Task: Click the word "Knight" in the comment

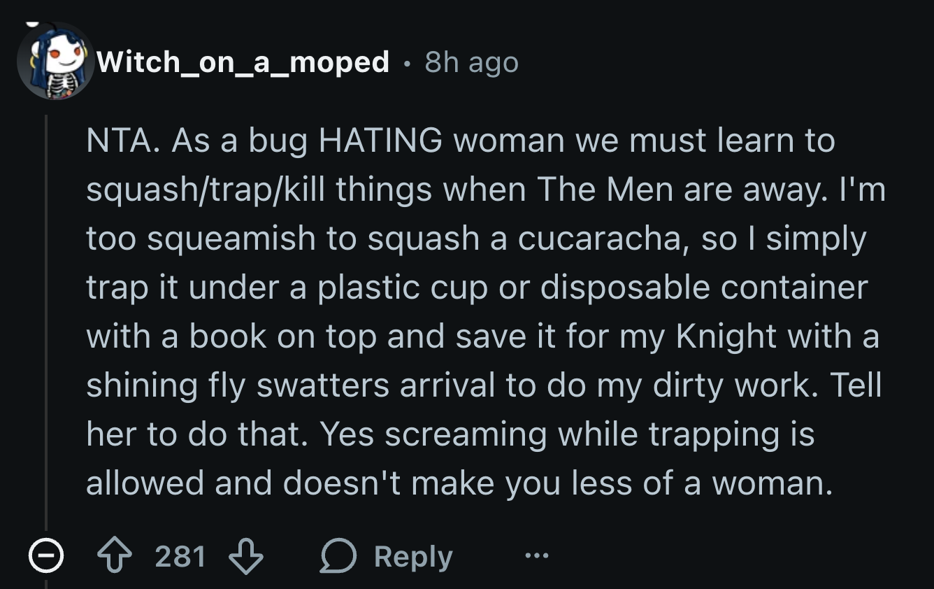Action: point(726,336)
